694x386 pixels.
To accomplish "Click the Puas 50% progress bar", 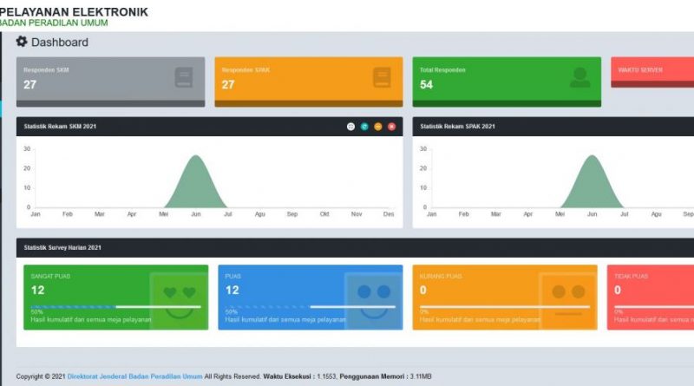I will click(x=309, y=306).
